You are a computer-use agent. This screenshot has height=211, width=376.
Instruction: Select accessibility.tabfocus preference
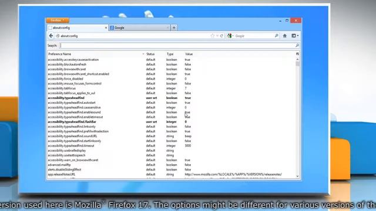[171, 89]
